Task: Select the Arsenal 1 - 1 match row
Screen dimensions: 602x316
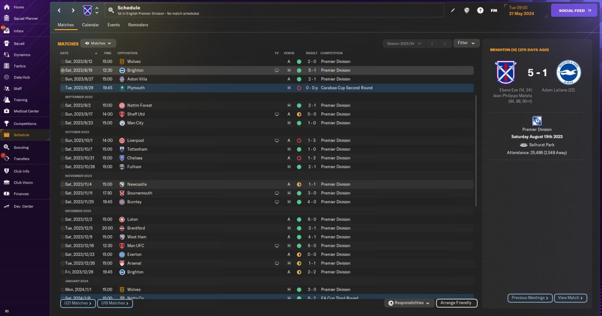Action: pos(267,263)
